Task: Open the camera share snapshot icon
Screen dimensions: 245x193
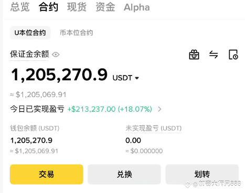Action: coord(194,55)
